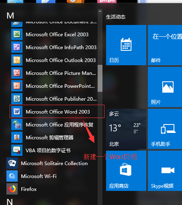Click the Microsoft Wi-Fi icon
Viewport: 182px width, 205px height.
[12, 176]
